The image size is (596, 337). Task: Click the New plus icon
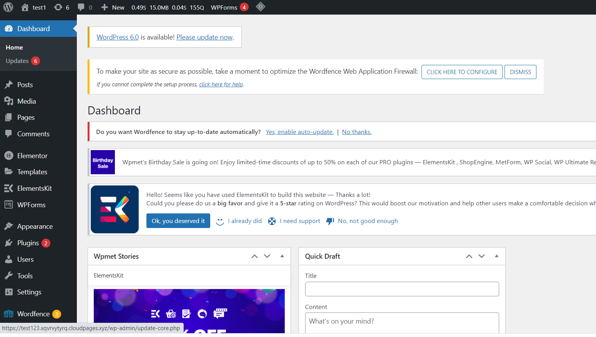pos(105,7)
